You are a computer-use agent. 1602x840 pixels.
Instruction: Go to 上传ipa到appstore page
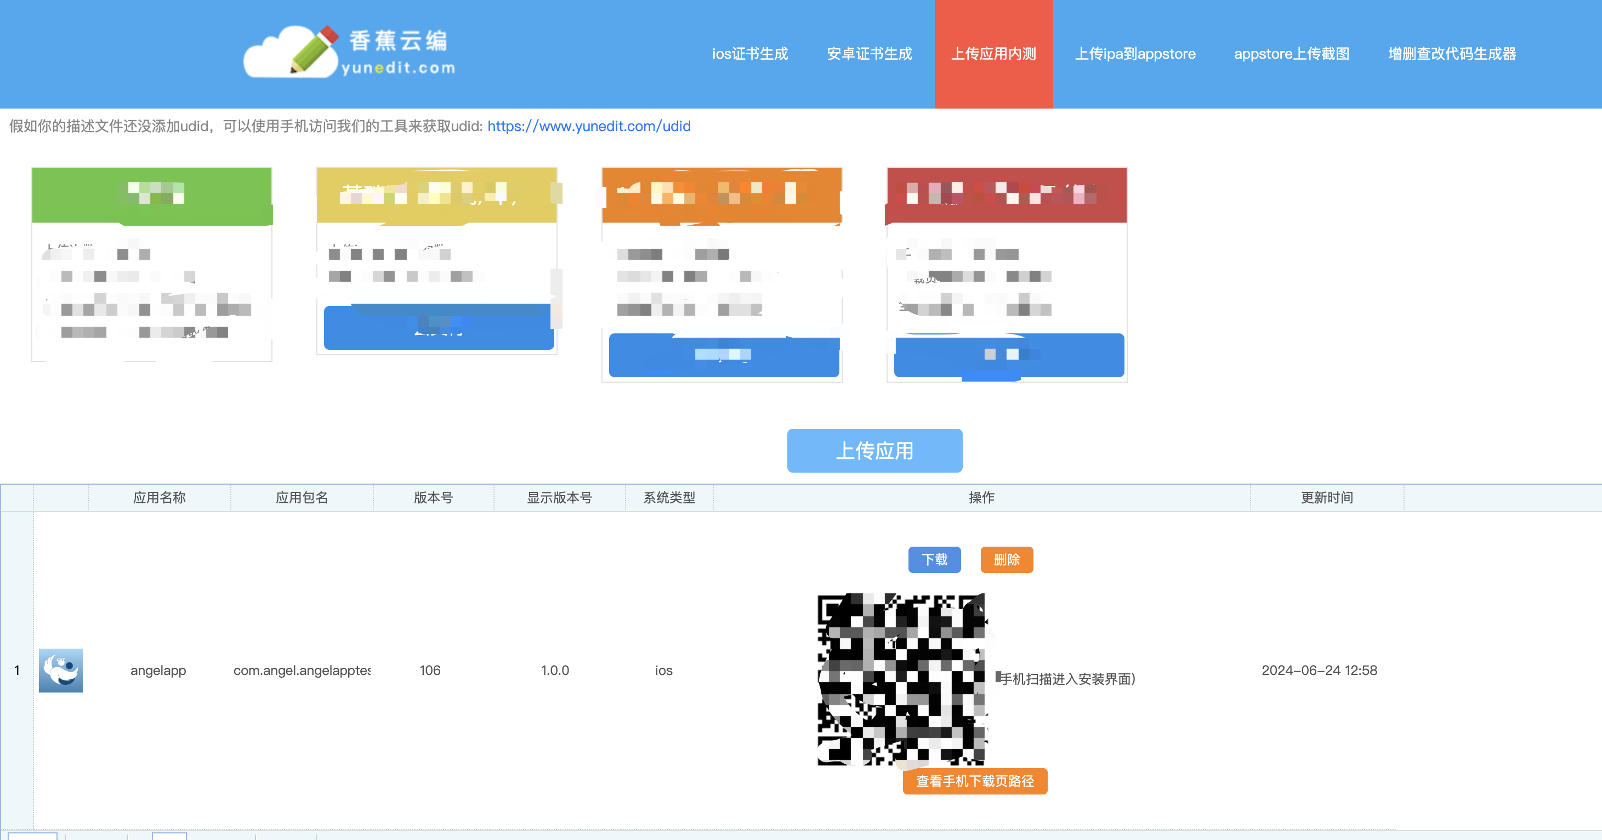1135,54
